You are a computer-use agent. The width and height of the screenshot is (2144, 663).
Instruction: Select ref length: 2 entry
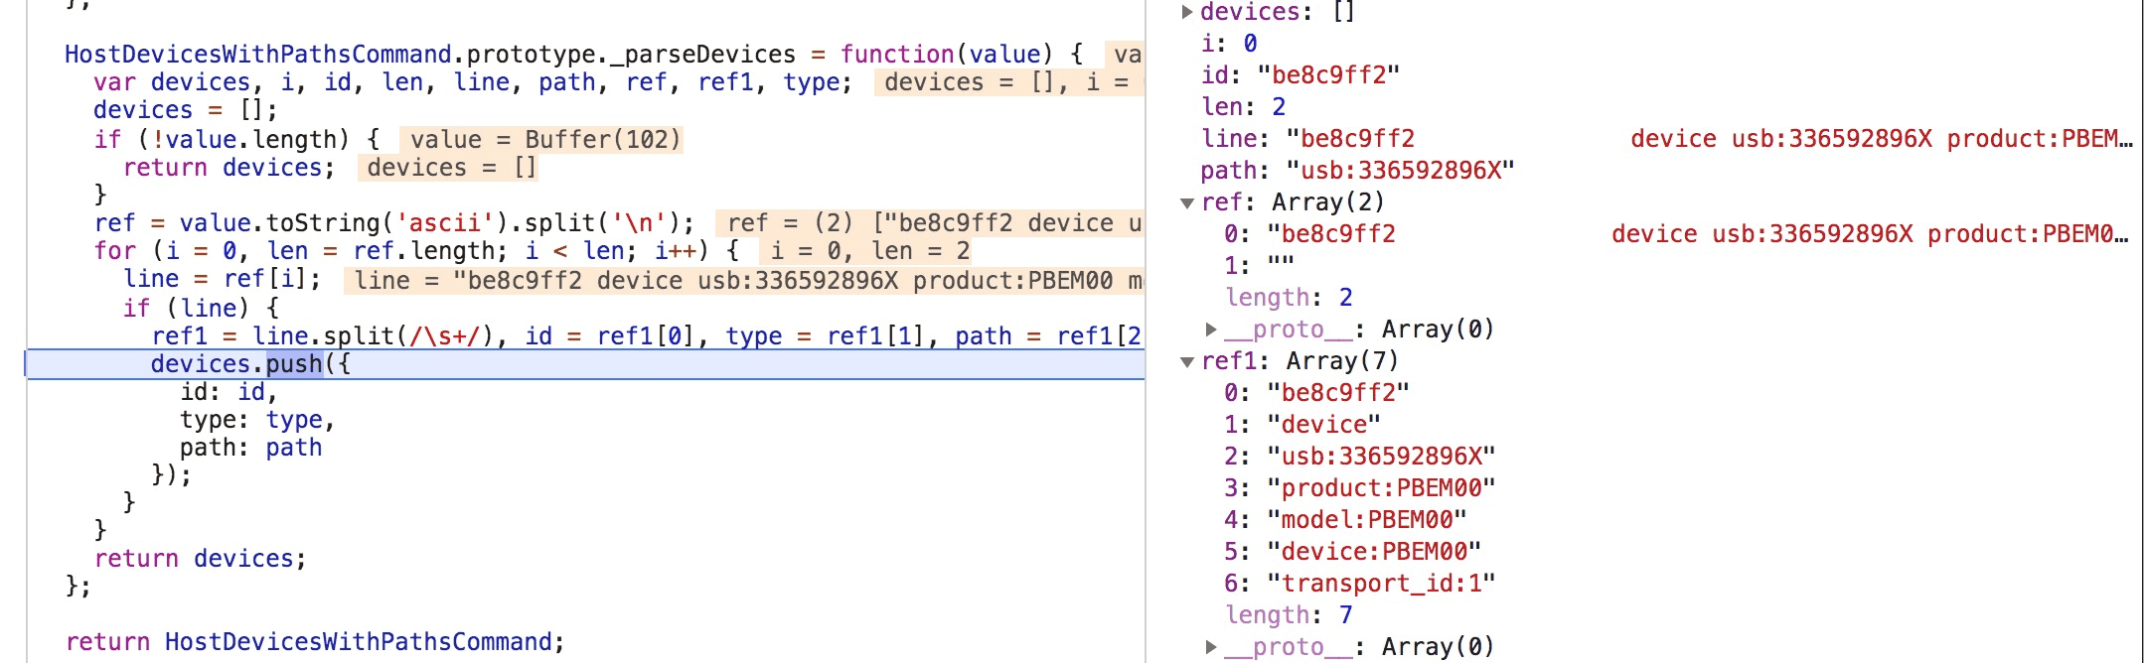pyautogui.click(x=1289, y=298)
